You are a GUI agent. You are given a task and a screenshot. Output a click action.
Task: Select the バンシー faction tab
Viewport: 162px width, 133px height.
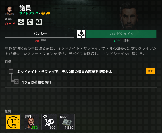(41, 34)
